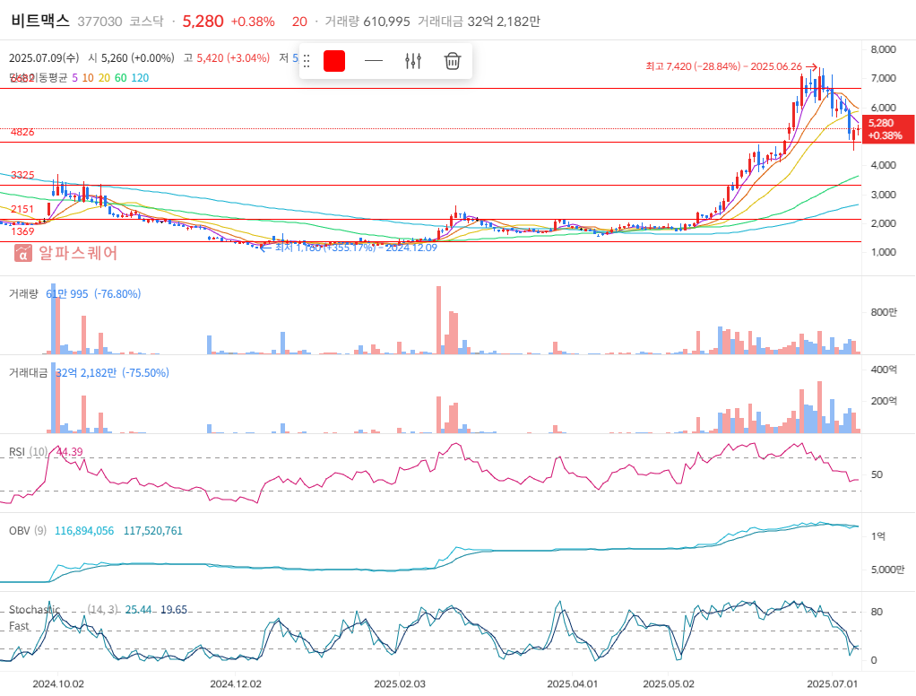
Task: Click the 800만 volume axis label
Action: coord(884,313)
